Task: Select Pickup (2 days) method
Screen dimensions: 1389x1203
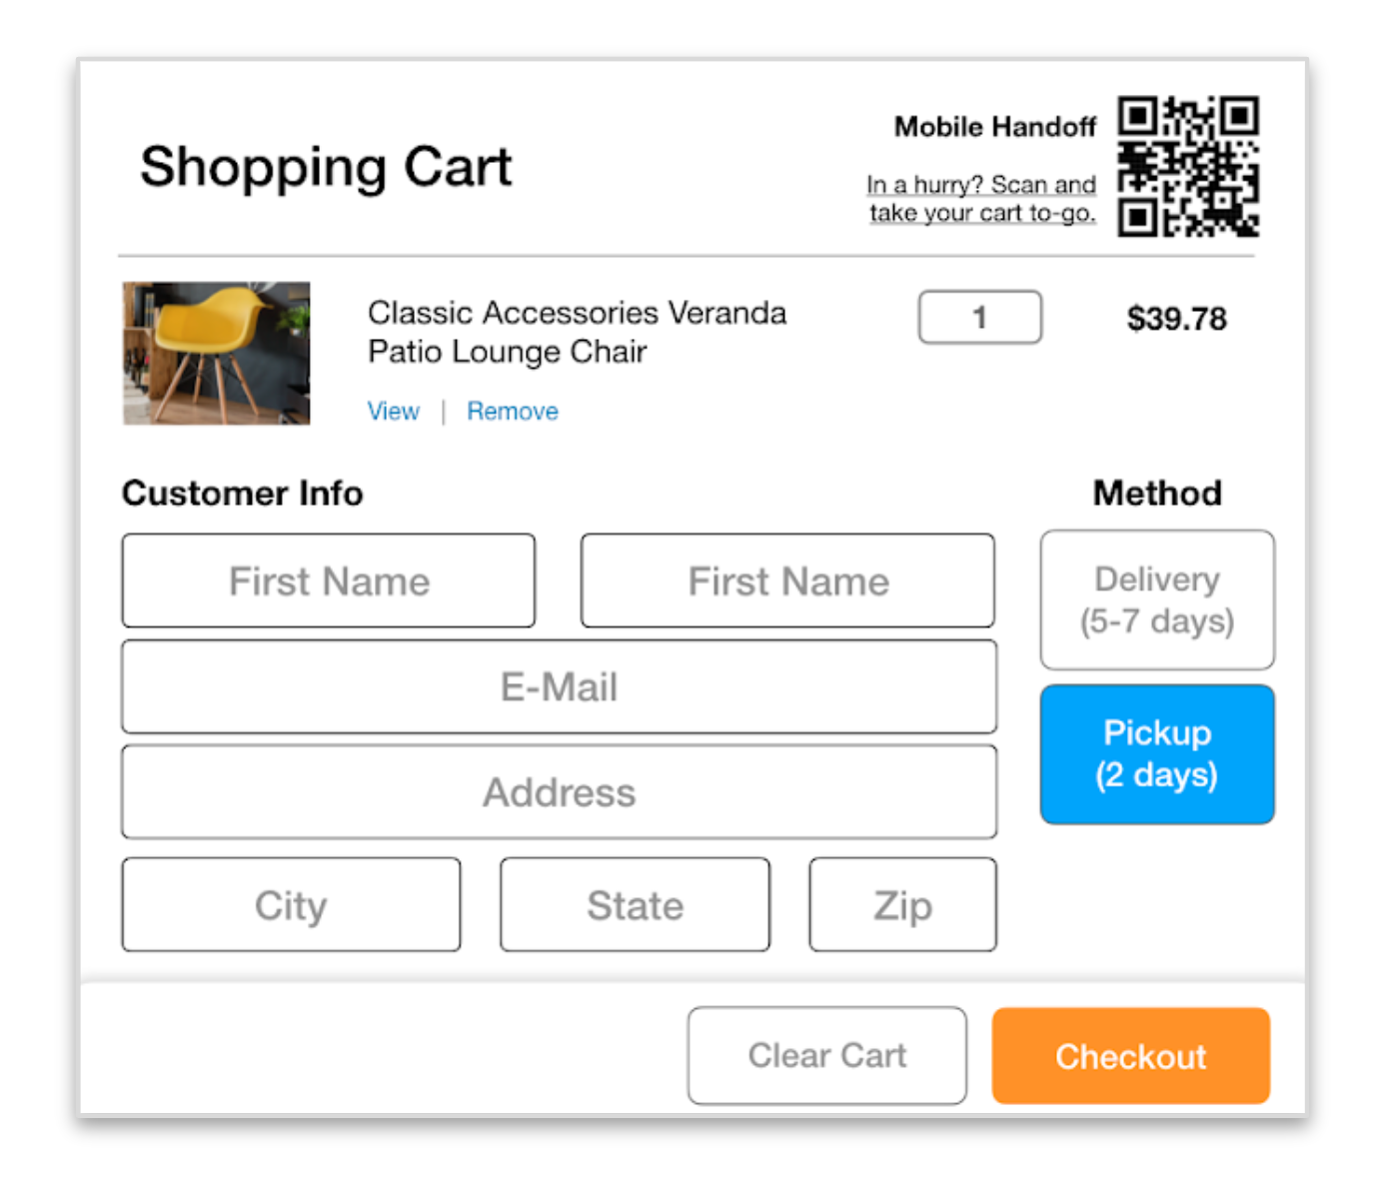Action: (1157, 754)
